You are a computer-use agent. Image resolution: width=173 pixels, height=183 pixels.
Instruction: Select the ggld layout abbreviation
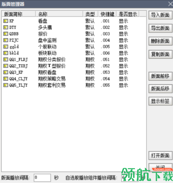[14, 47]
